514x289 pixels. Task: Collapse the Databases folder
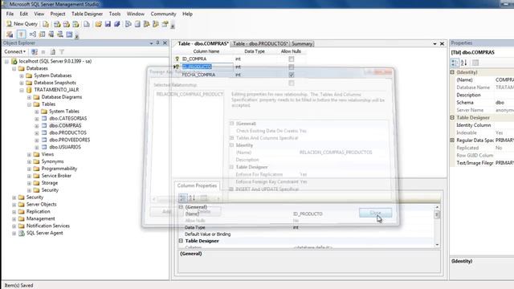point(14,68)
